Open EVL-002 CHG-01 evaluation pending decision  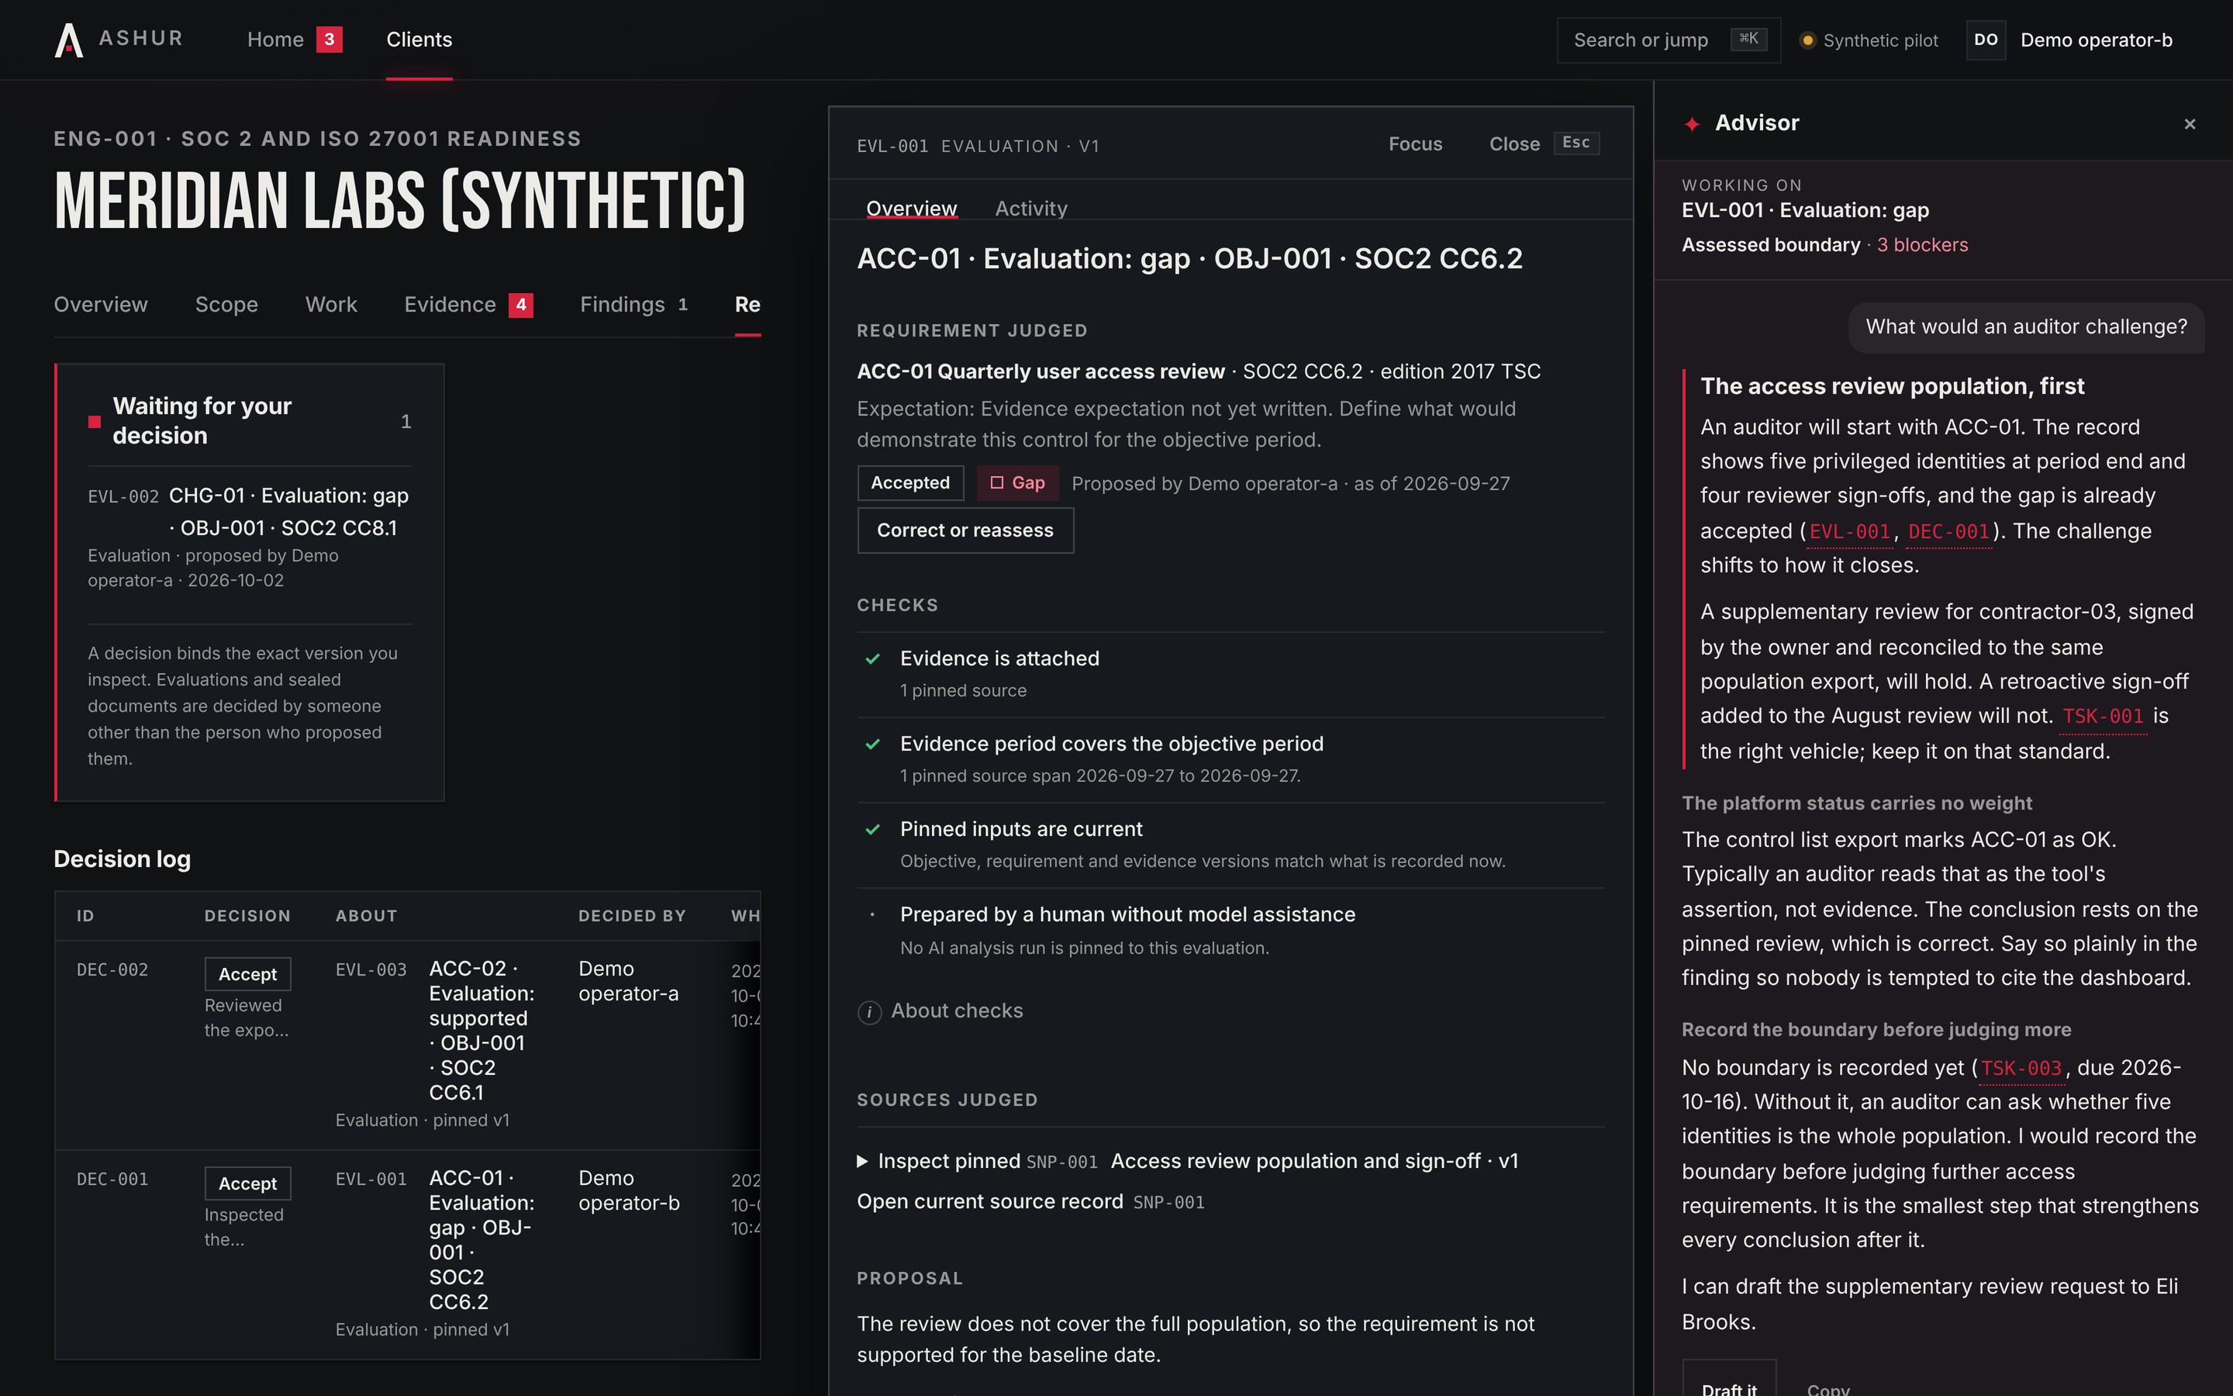point(249,537)
